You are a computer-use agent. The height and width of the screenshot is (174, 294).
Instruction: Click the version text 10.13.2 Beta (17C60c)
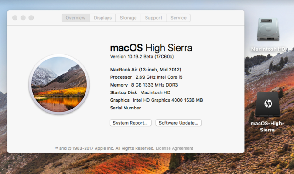point(142,57)
